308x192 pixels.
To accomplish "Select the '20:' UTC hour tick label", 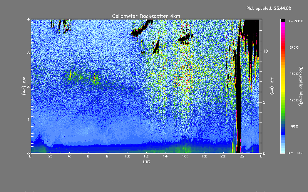I will (x=223, y=156).
